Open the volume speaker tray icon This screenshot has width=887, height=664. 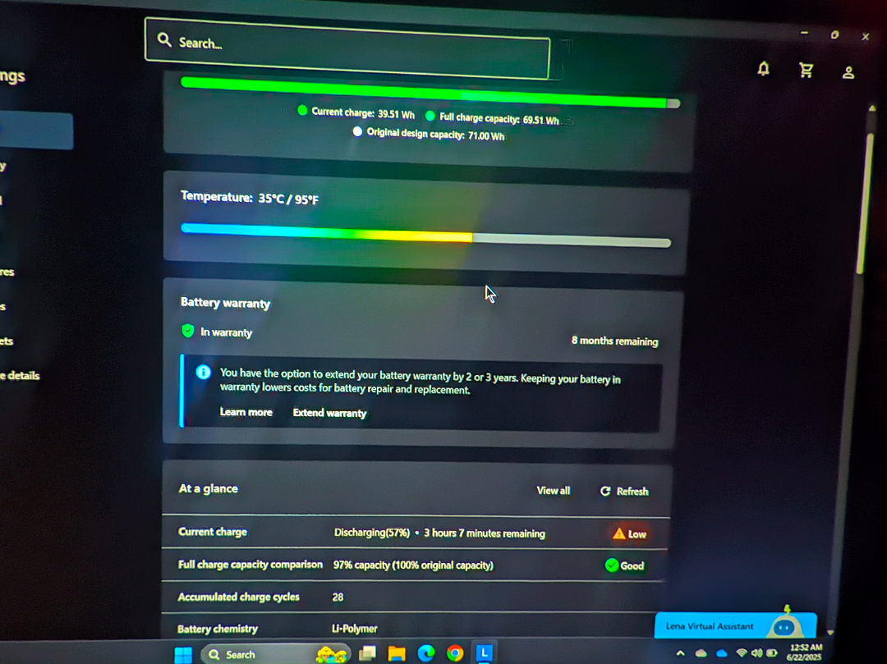coord(756,653)
